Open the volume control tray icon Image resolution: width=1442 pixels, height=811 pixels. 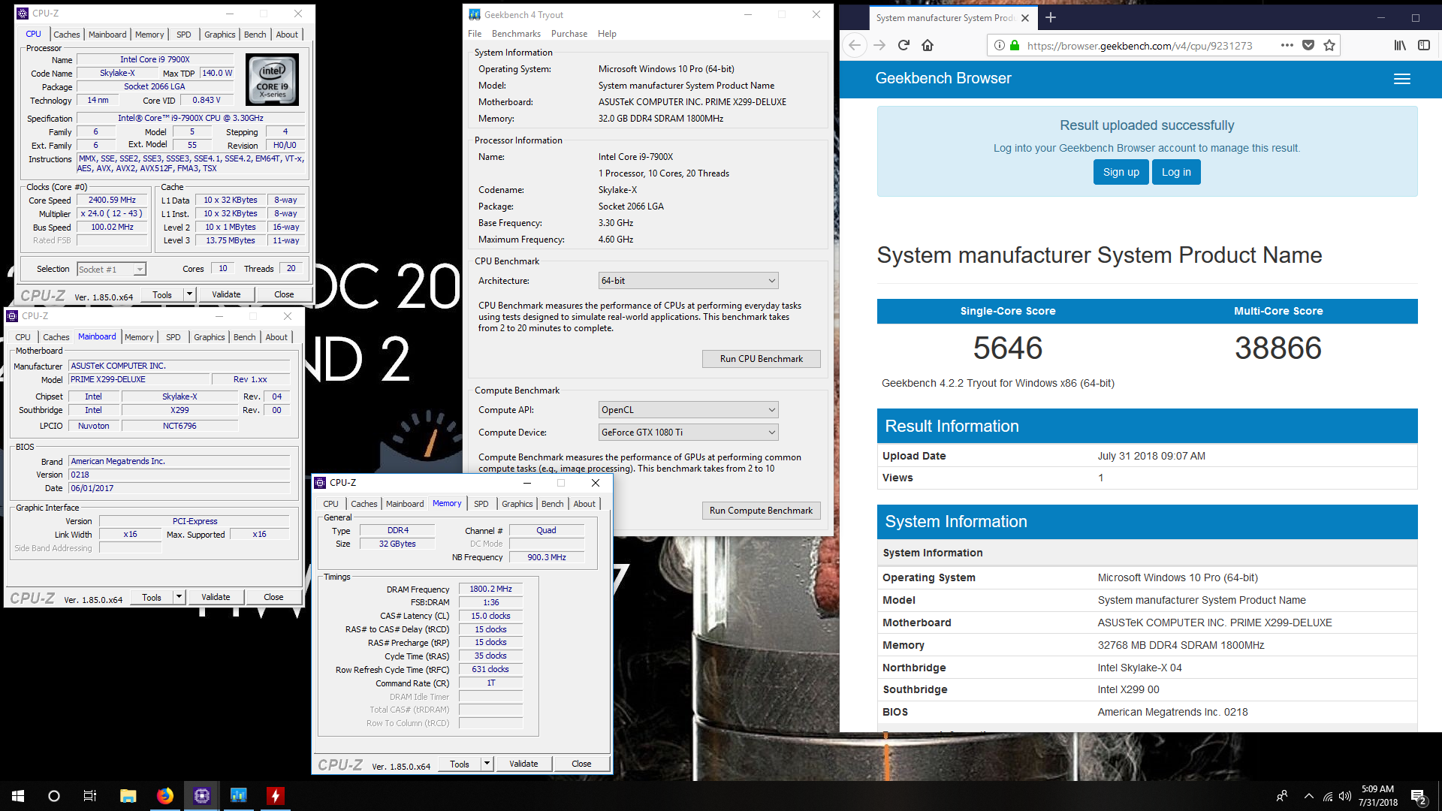1344,796
